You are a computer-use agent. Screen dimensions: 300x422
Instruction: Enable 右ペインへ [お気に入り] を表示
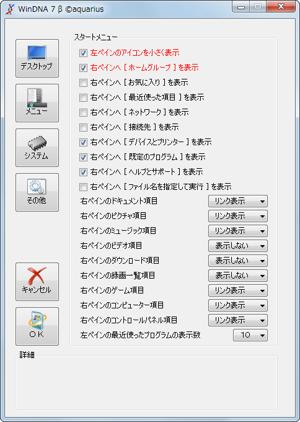coord(83,83)
